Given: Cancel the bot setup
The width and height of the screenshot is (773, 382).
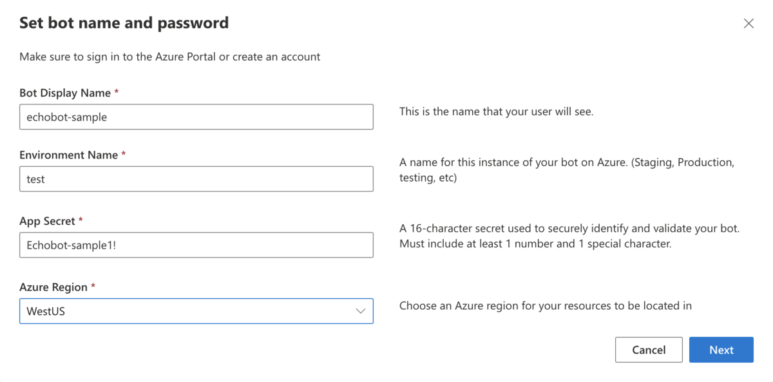Looking at the screenshot, I should tap(648, 350).
